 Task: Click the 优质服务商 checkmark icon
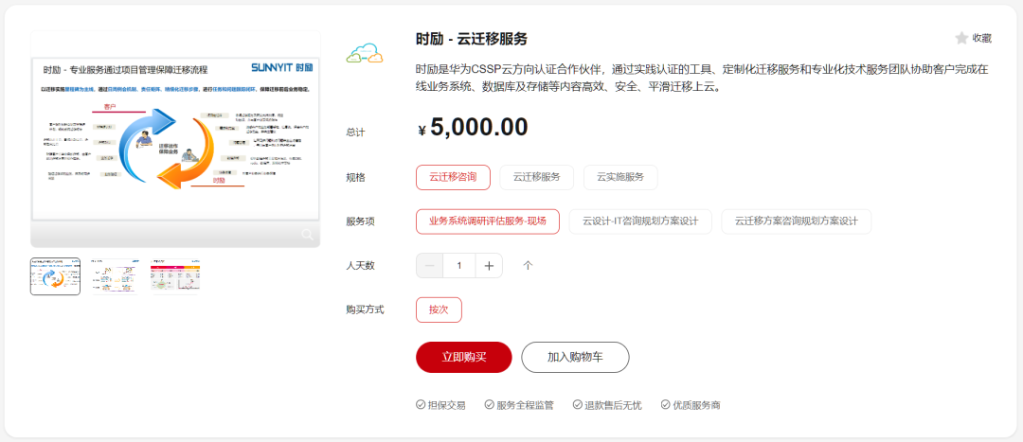click(666, 405)
